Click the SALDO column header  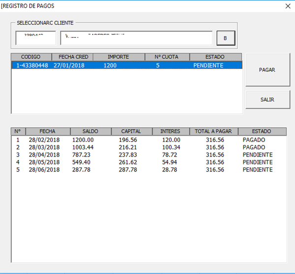click(x=90, y=132)
